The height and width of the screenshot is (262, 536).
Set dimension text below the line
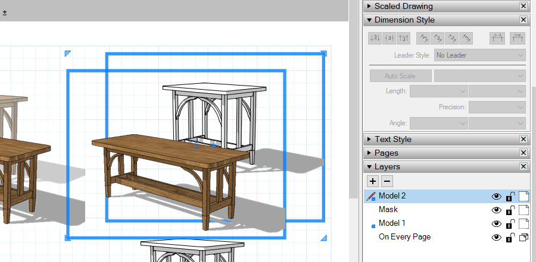403,38
